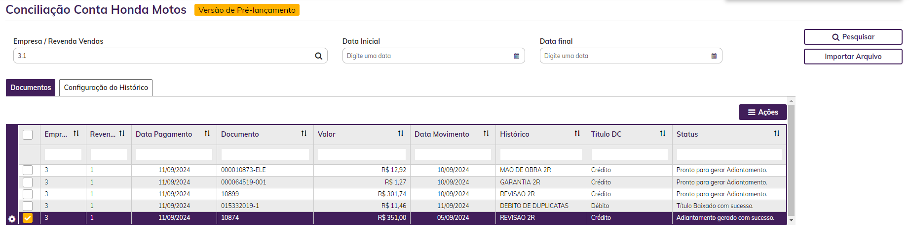Check the row for document 000010873-ELE

pos(28,170)
